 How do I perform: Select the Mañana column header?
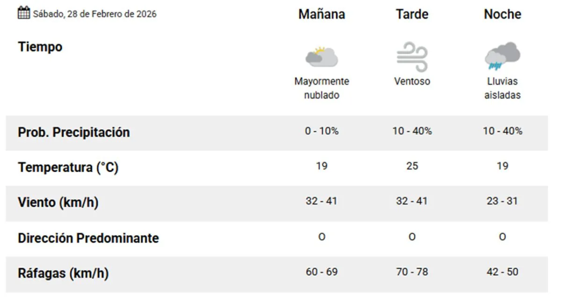322,14
